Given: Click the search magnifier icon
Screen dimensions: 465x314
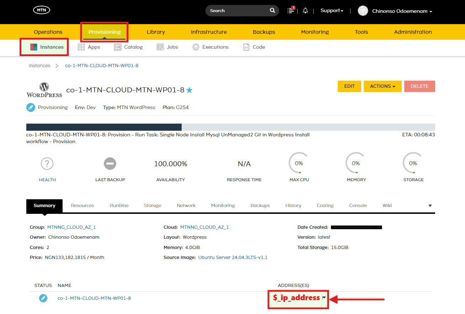Looking at the screenshot, I should pos(272,10).
